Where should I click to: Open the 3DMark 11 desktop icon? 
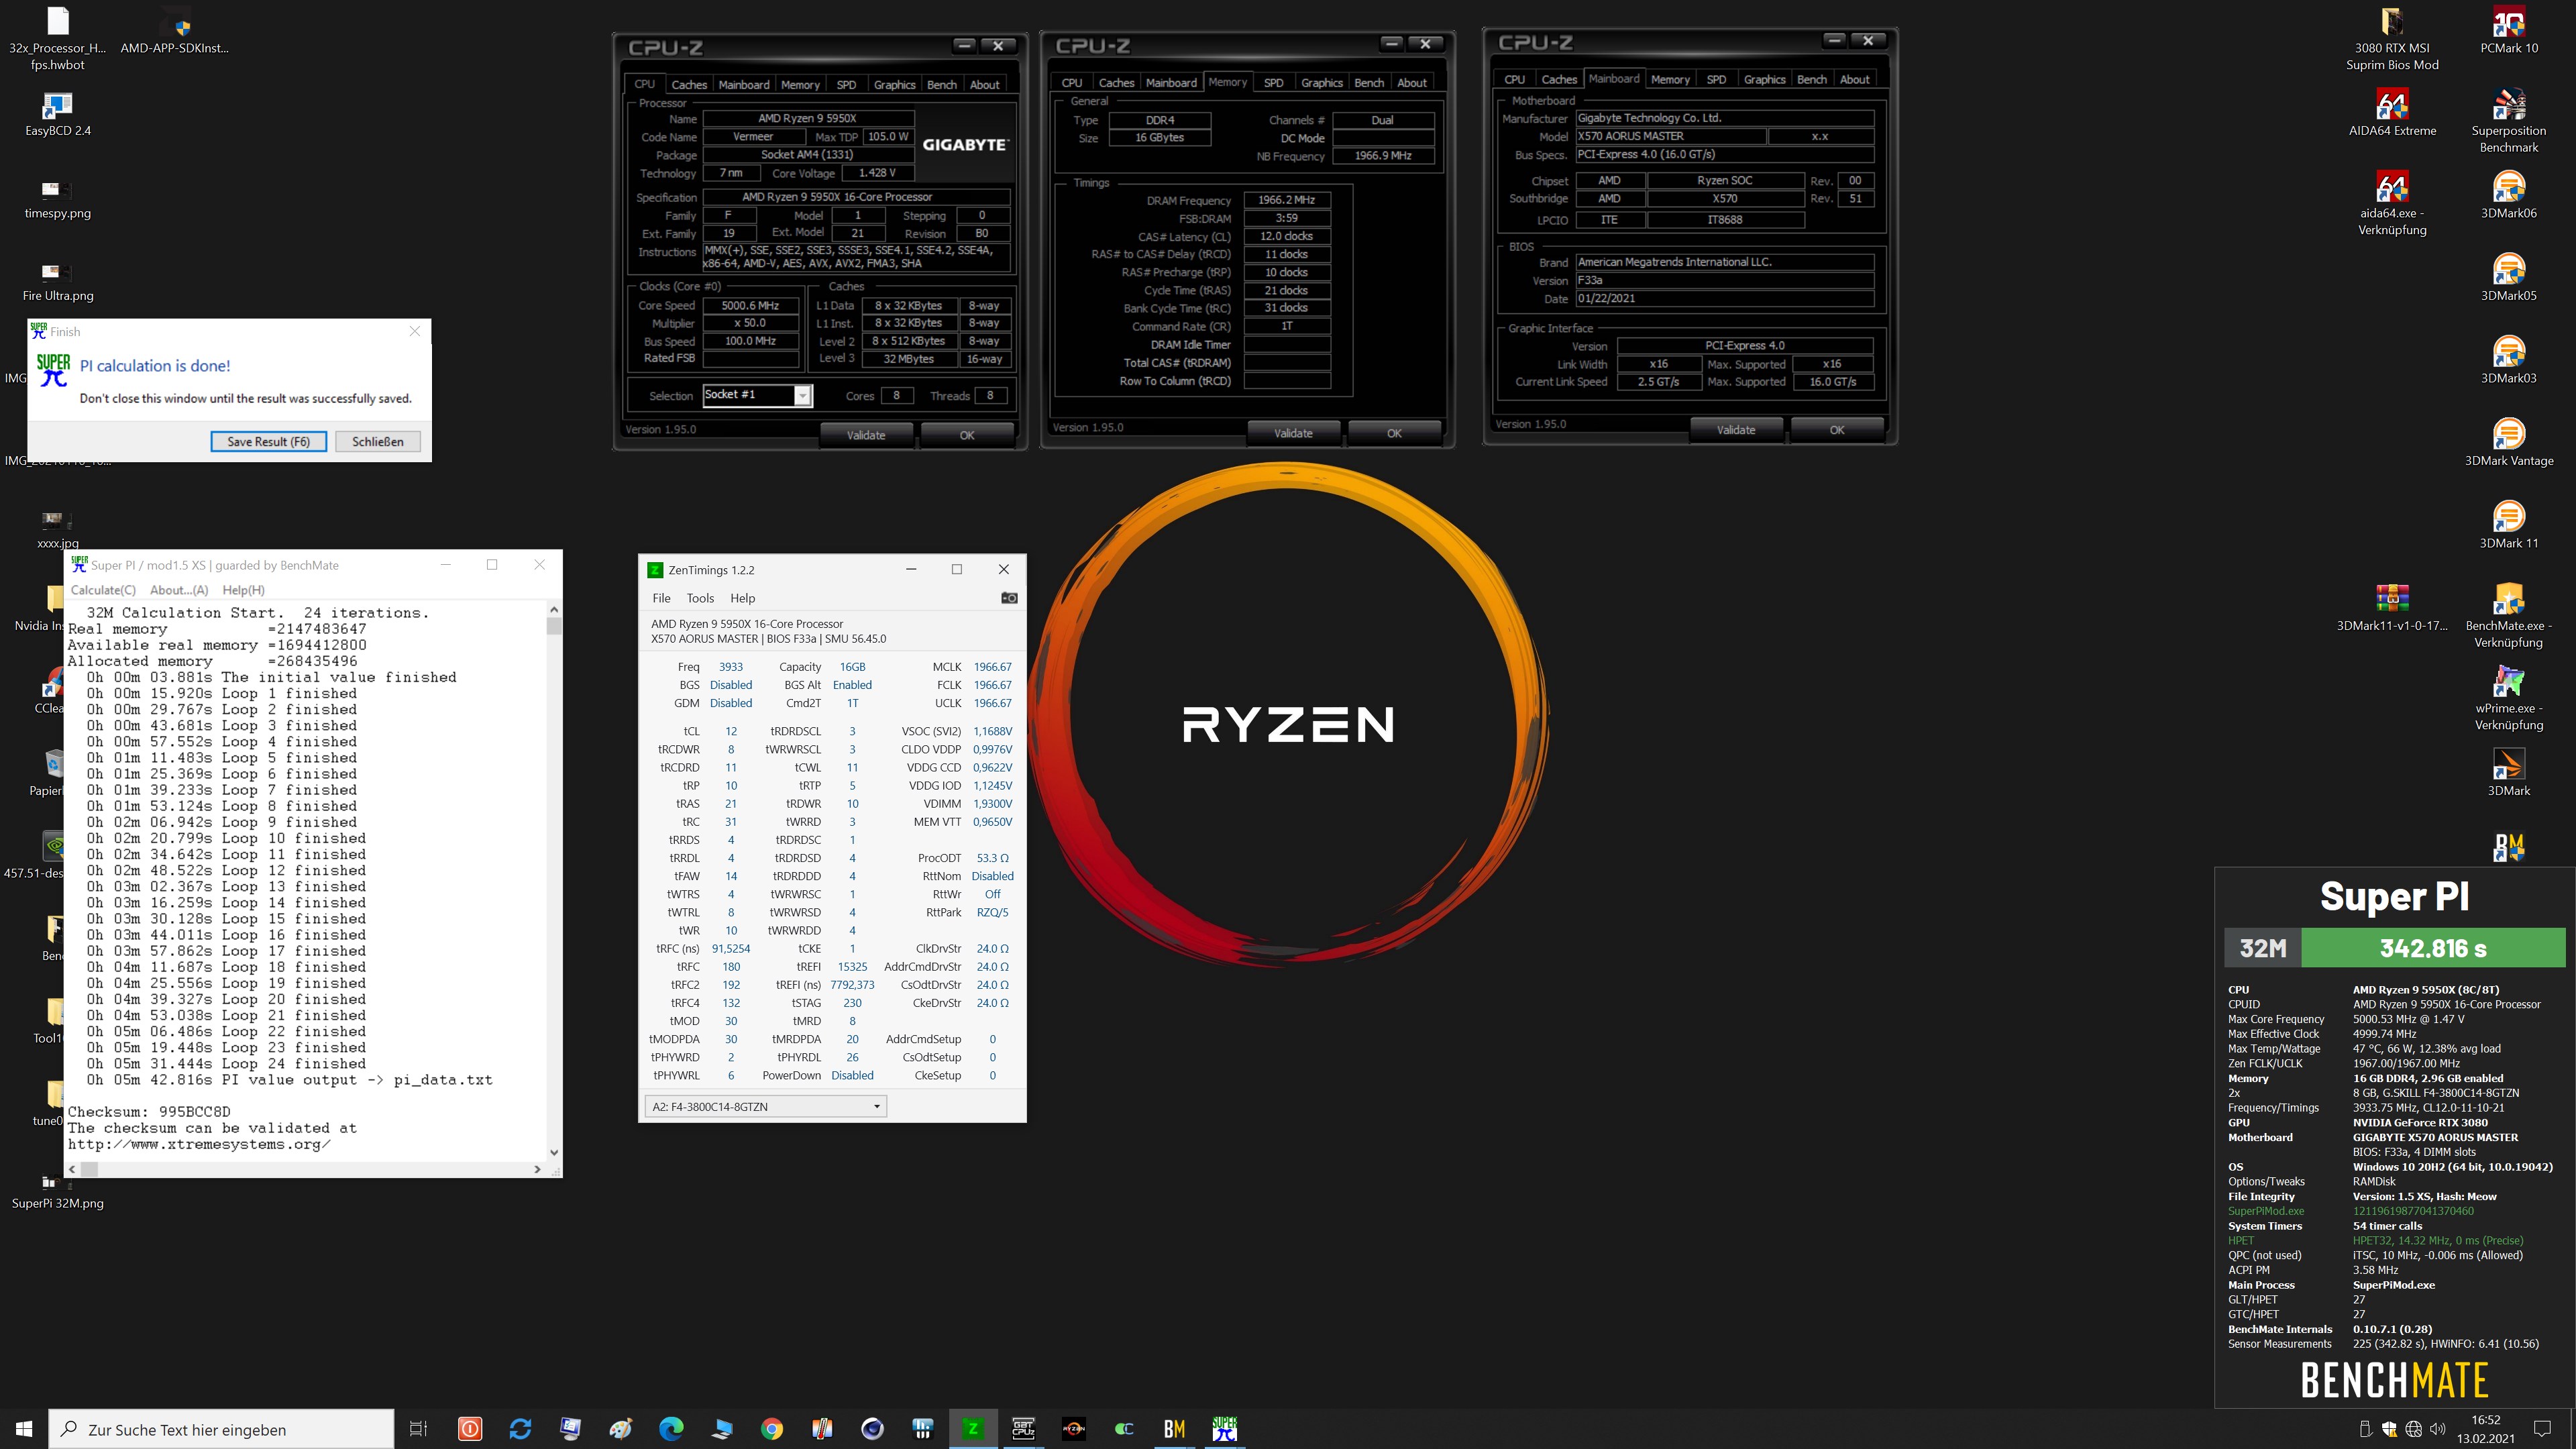[2508, 524]
